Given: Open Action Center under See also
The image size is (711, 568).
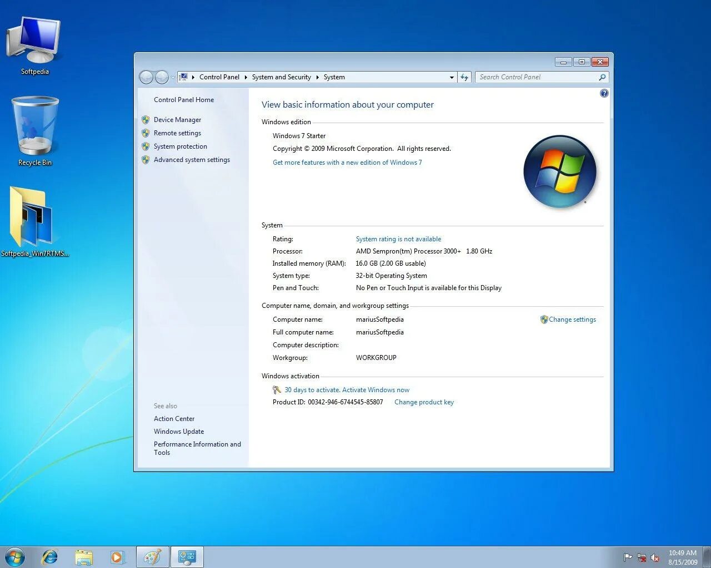Looking at the screenshot, I should [x=174, y=419].
